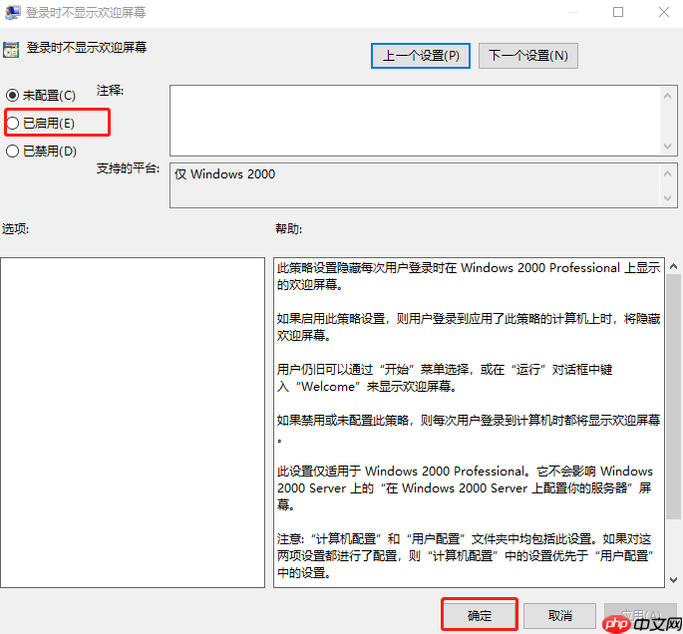
Task: Click the 支持的平台: label
Action: coord(128,168)
